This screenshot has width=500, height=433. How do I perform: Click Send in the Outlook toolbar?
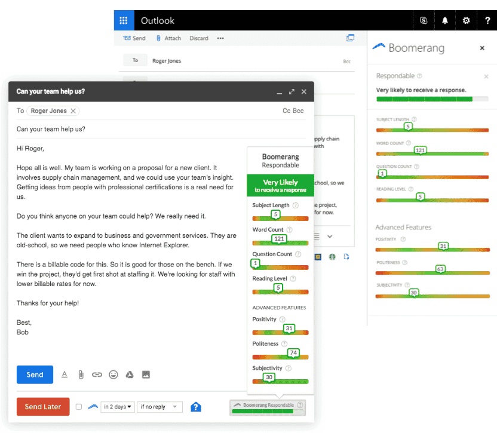134,38
